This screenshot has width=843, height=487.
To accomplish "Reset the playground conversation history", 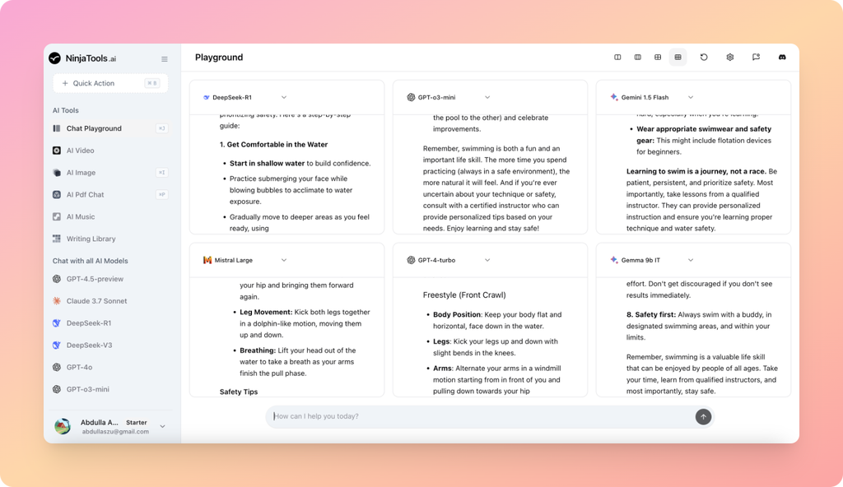I will tap(704, 57).
